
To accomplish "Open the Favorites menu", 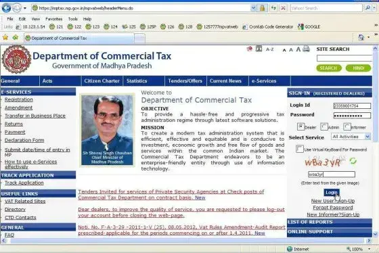I will (x=54, y=19).
